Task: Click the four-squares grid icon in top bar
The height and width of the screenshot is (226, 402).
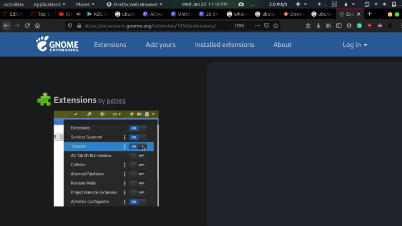Action: tap(334, 4)
